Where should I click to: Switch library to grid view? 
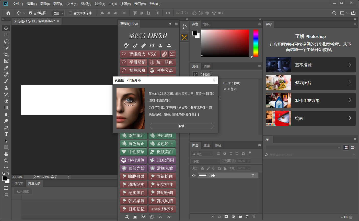346,147
